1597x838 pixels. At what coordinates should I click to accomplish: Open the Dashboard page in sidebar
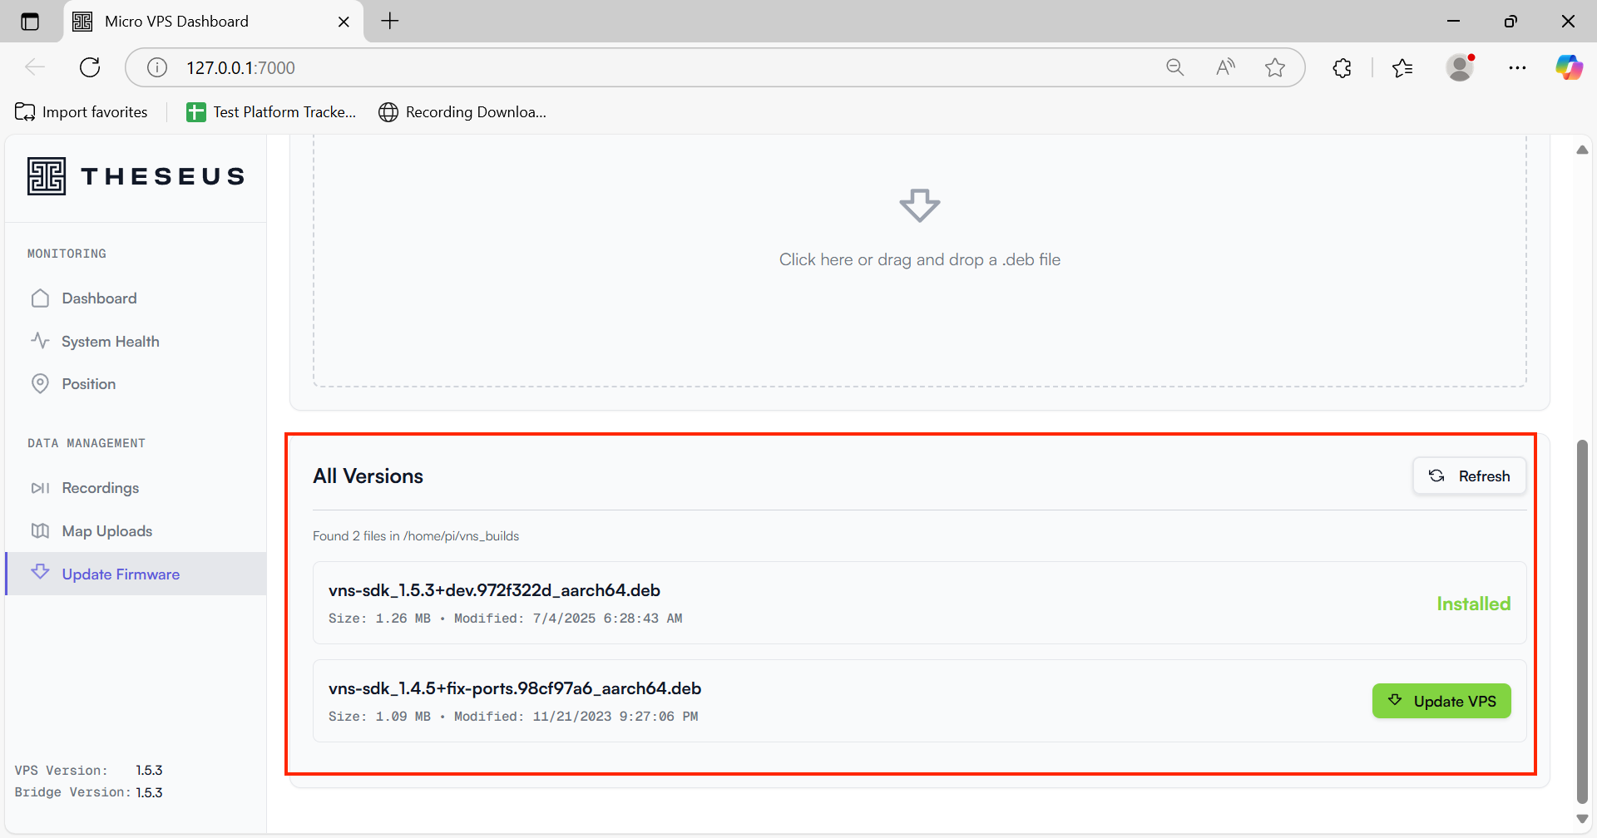(x=99, y=298)
